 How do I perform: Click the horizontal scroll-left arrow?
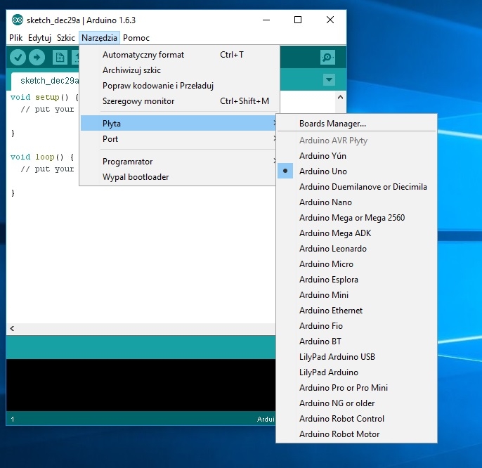(12, 328)
